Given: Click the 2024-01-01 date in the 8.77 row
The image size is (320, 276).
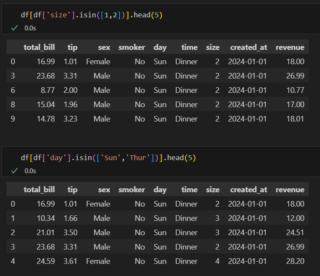Looking at the screenshot, I should (x=247, y=90).
